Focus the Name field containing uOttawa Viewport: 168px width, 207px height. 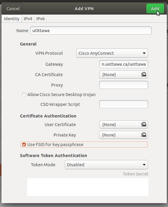[x=91, y=31]
